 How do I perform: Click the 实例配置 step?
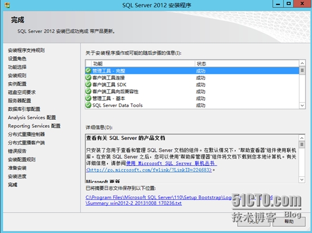click(x=17, y=84)
